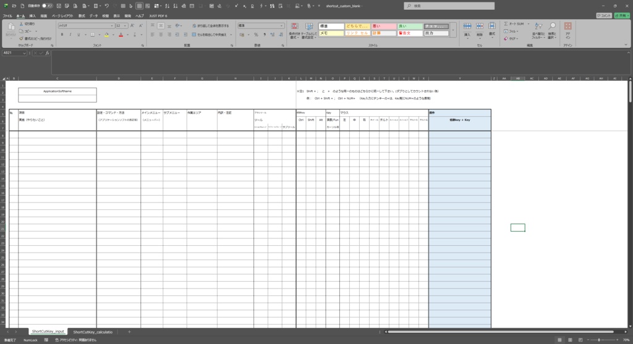Open the Fill dropdown
633x344 pixels.
511,31
